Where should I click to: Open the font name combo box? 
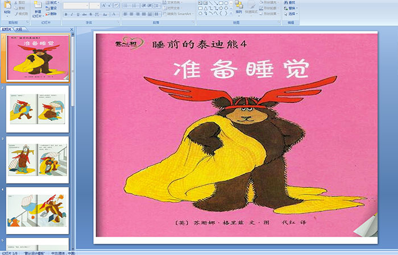click(x=76, y=6)
